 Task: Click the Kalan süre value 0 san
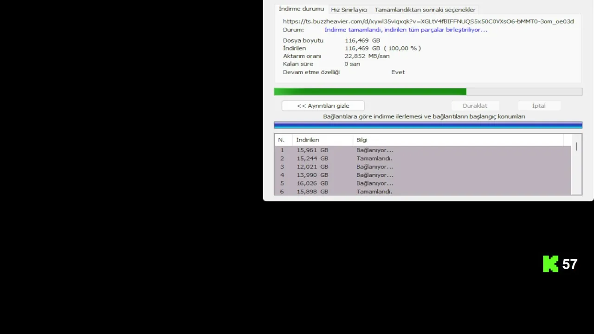[352, 64]
